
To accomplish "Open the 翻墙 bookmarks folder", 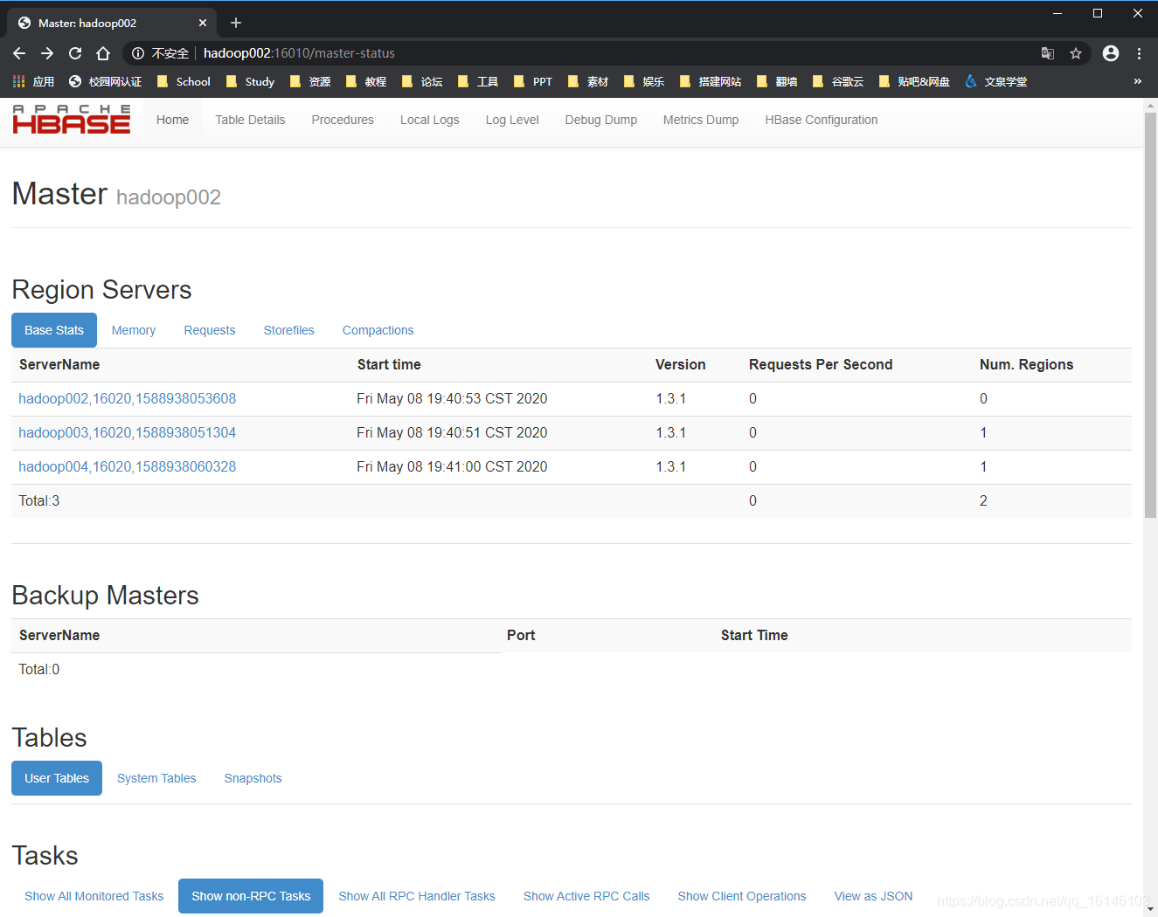I will pyautogui.click(x=777, y=81).
